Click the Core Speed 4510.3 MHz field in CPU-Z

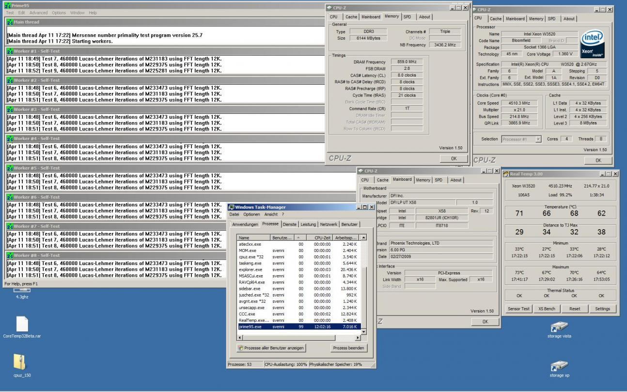click(520, 103)
